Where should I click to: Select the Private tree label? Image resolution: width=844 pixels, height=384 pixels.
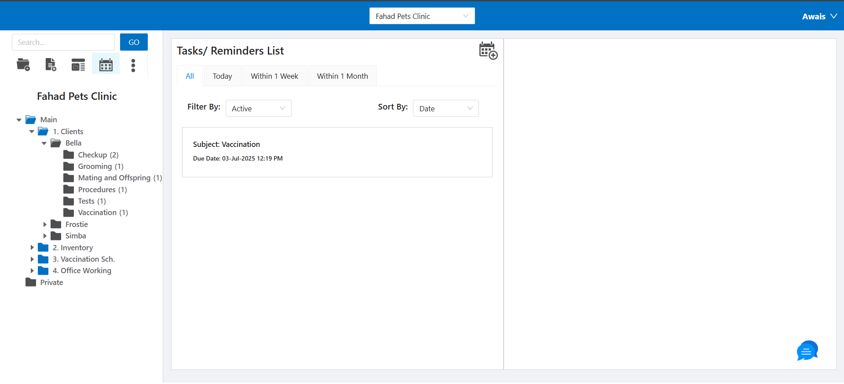tap(51, 282)
